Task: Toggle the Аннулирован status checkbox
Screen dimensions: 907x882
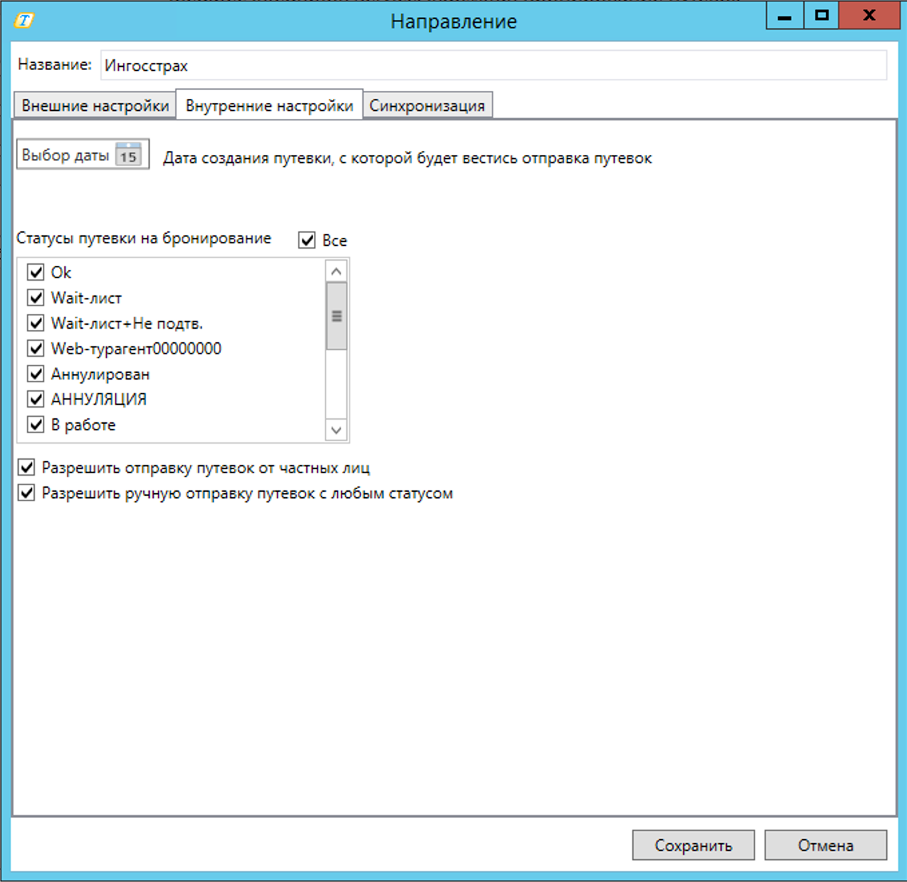Action: click(36, 374)
